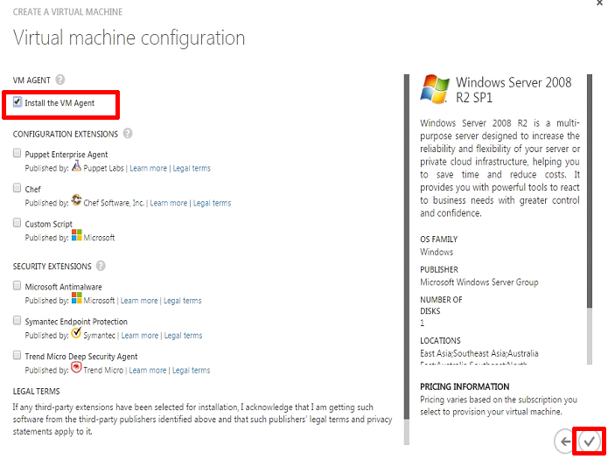Open Legal terms for Trend Micro
Image resolution: width=615 pixels, height=473 pixels.
point(192,371)
